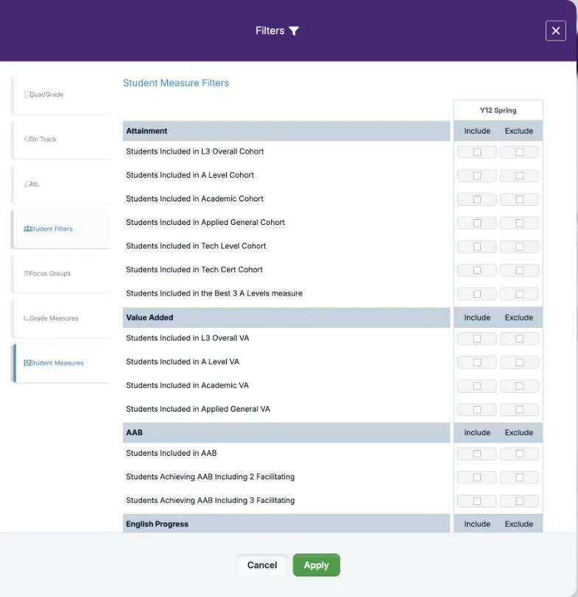Include AAB Including 3 Facilitating students

tap(477, 501)
